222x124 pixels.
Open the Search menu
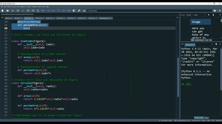pos(9,7)
